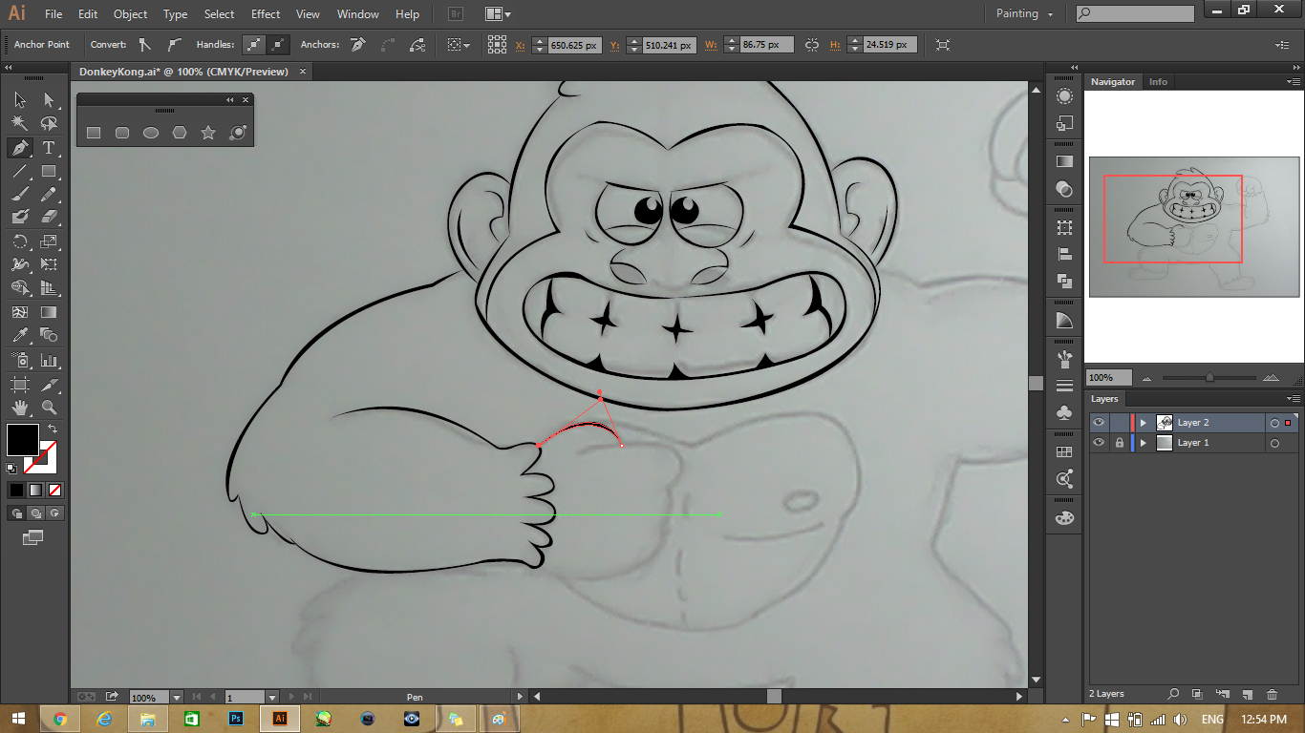1305x733 pixels.
Task: Hide Layer 1 using its eye icon
Action: point(1099,443)
